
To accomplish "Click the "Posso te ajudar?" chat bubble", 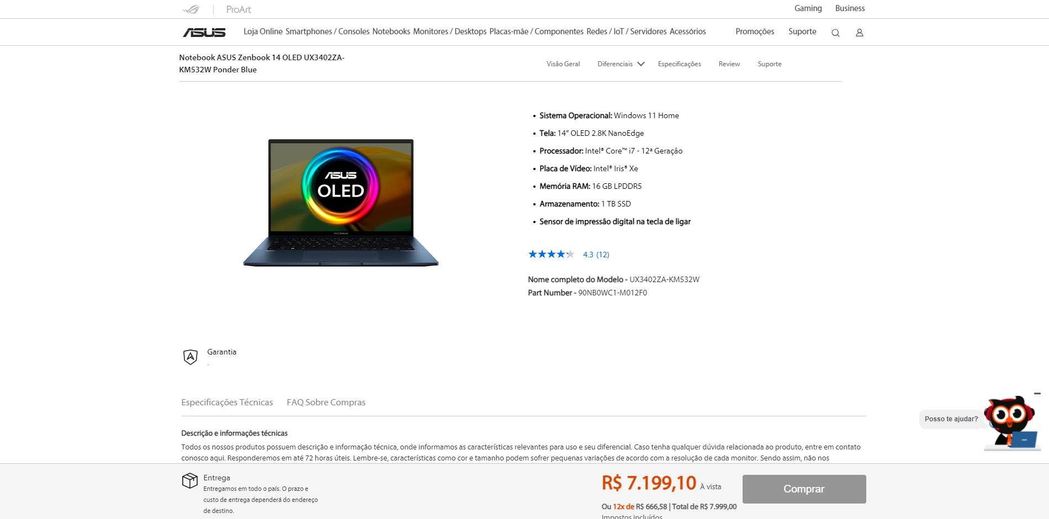I will 951,419.
